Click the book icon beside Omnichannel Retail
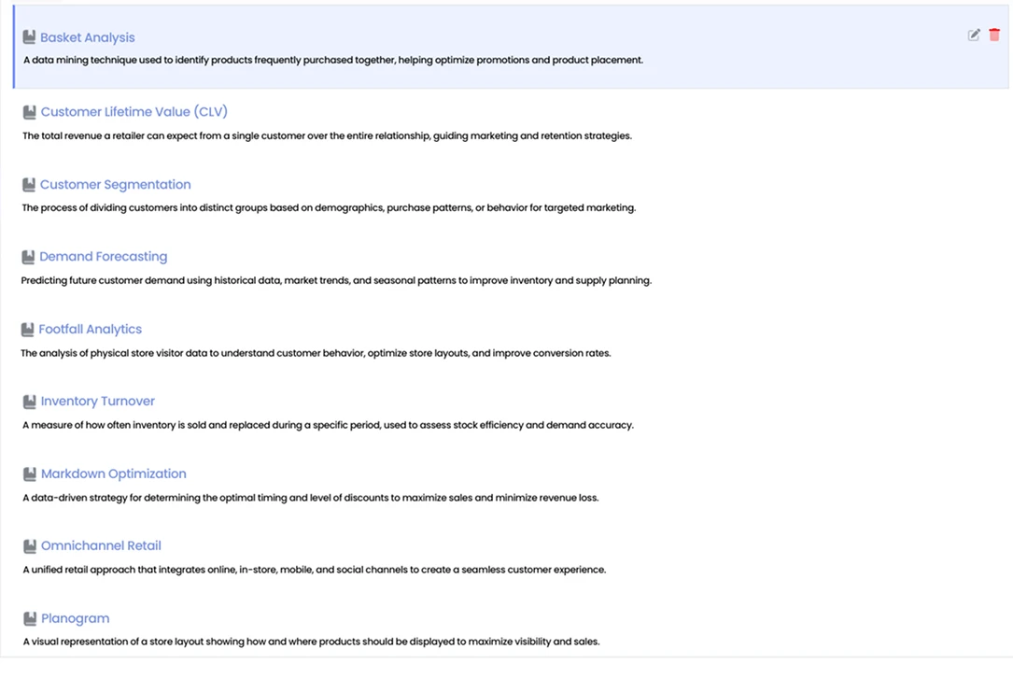 coord(29,546)
